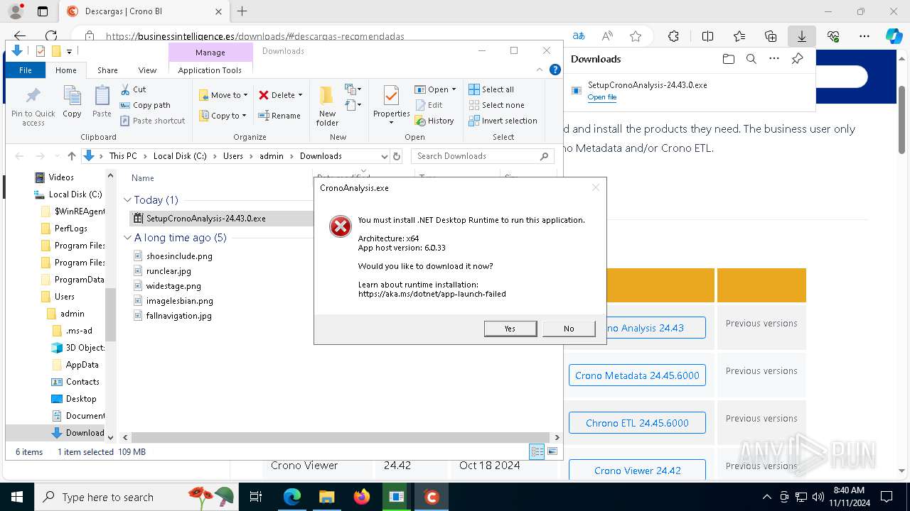
Task: Open the Copy to dropdown
Action: click(x=223, y=116)
